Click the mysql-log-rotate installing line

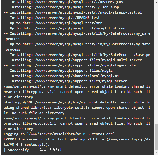[x=70, y=65]
